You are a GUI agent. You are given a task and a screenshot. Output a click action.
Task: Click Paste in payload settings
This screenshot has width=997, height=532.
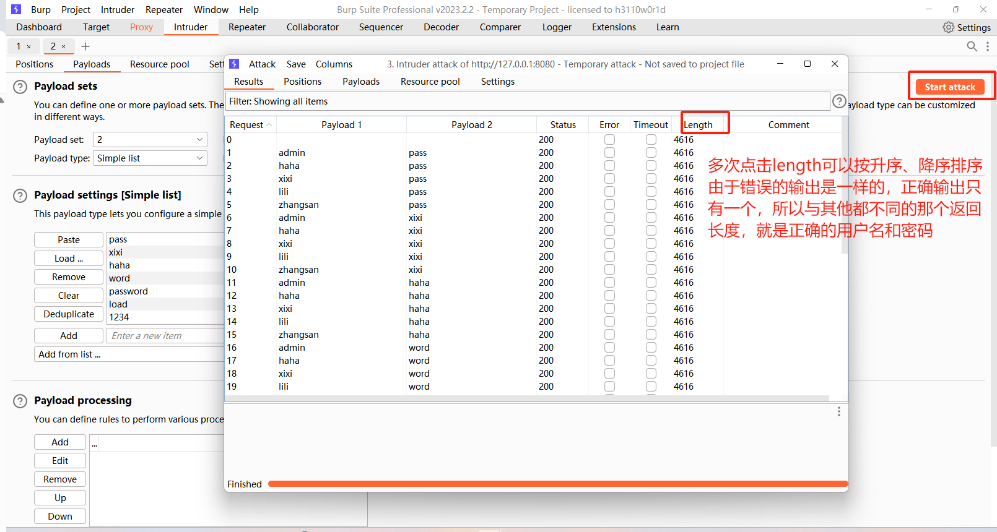(x=69, y=240)
